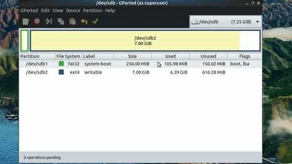Click the 256.00 MiB size value
This screenshot has width=292, height=164.
tap(138, 64)
